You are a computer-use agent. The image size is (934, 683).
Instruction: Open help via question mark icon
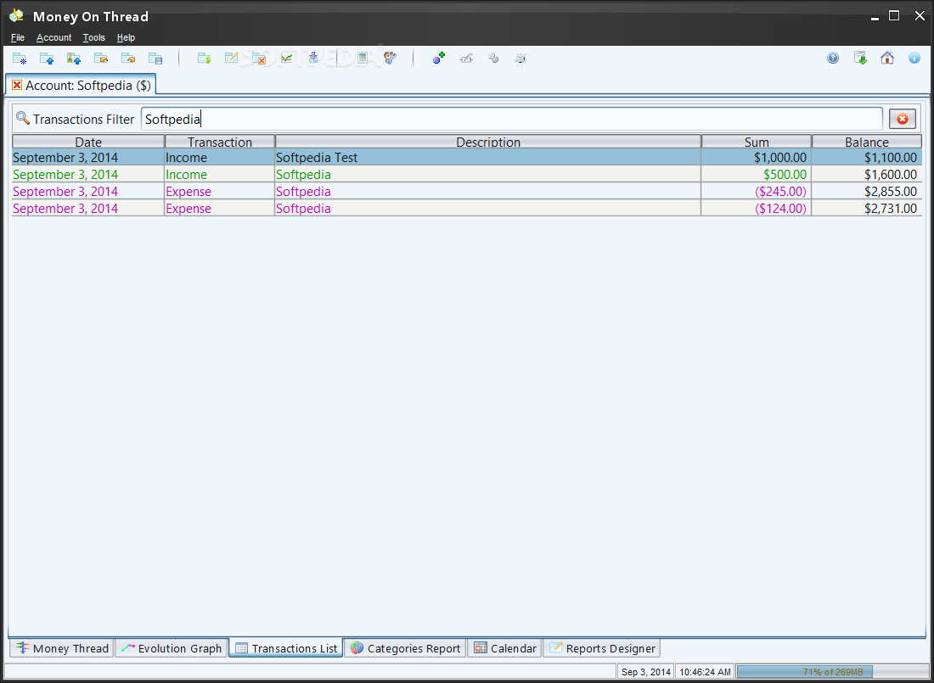coord(833,59)
